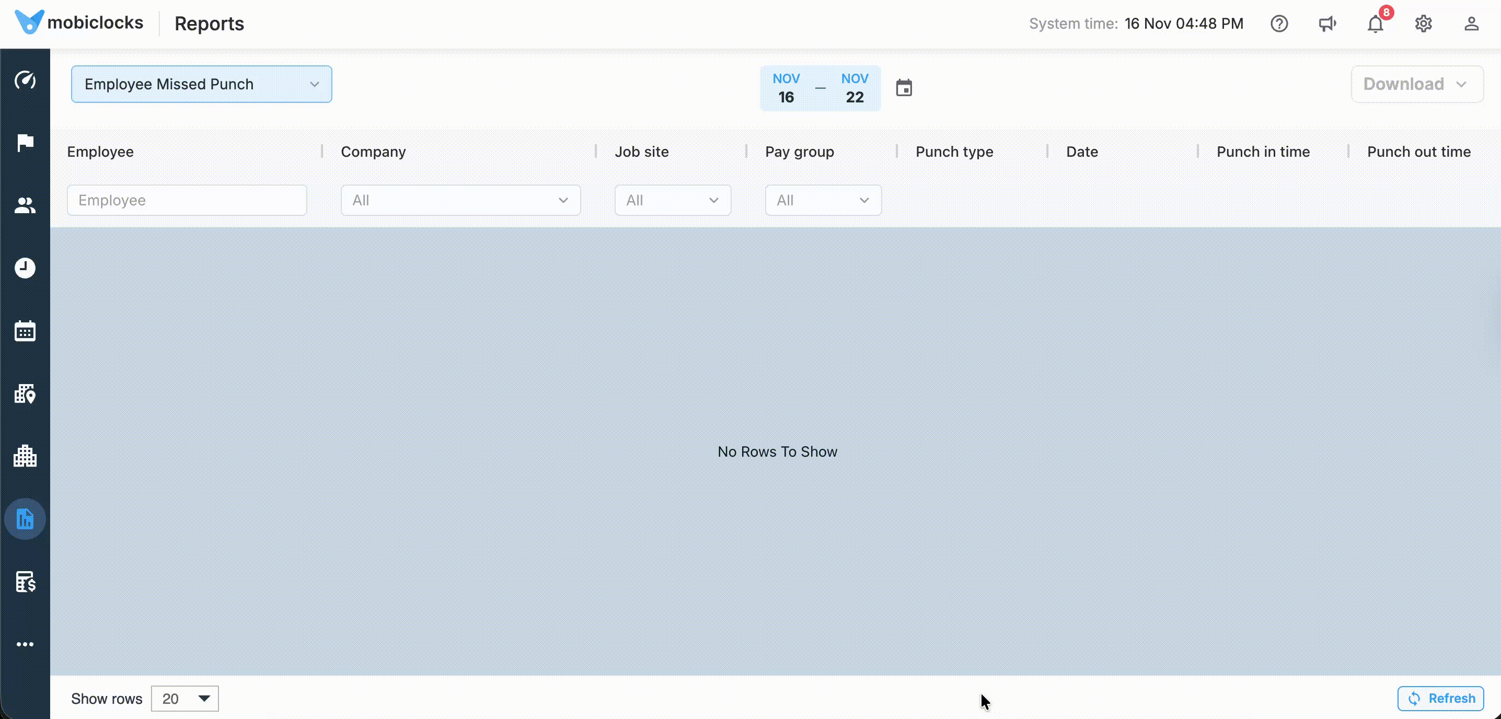Viewport: 1501px width, 719px height.
Task: Open the company building sidebar icon
Action: 25,456
